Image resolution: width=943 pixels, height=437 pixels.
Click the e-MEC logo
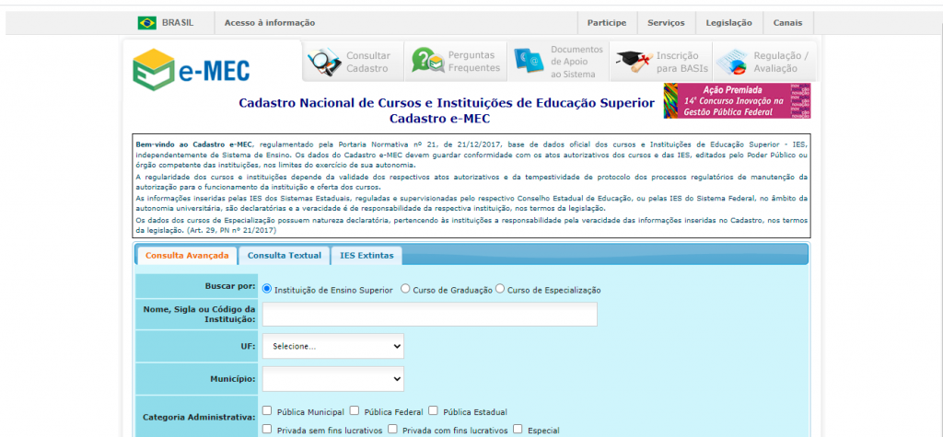(192, 67)
